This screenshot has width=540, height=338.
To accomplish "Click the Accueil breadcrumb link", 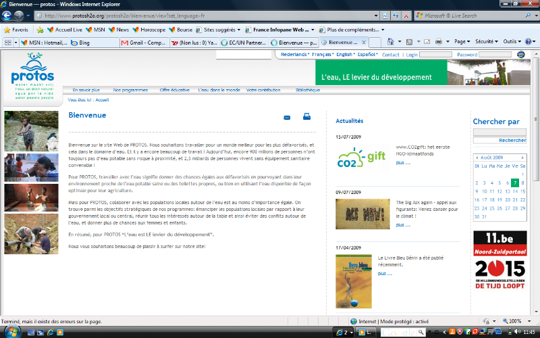I will [102, 99].
